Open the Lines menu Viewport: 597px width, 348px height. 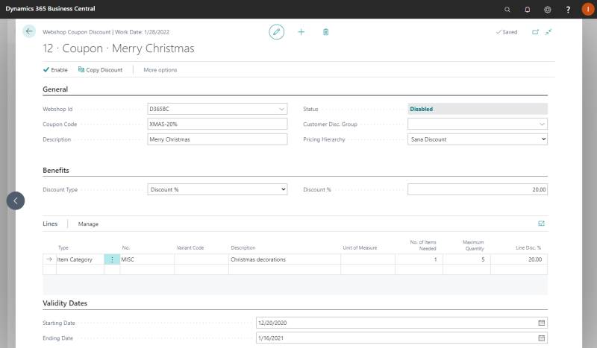50,224
